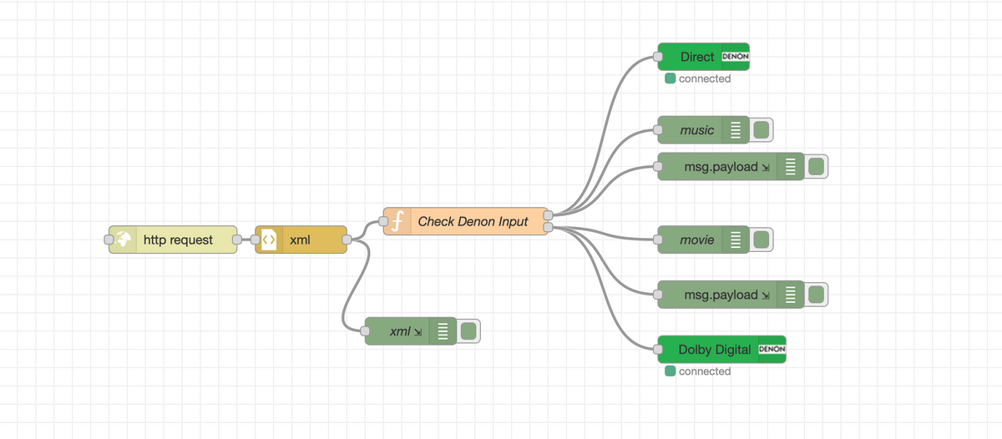
Task: Click the debug list icon on movie node
Action: [736, 240]
